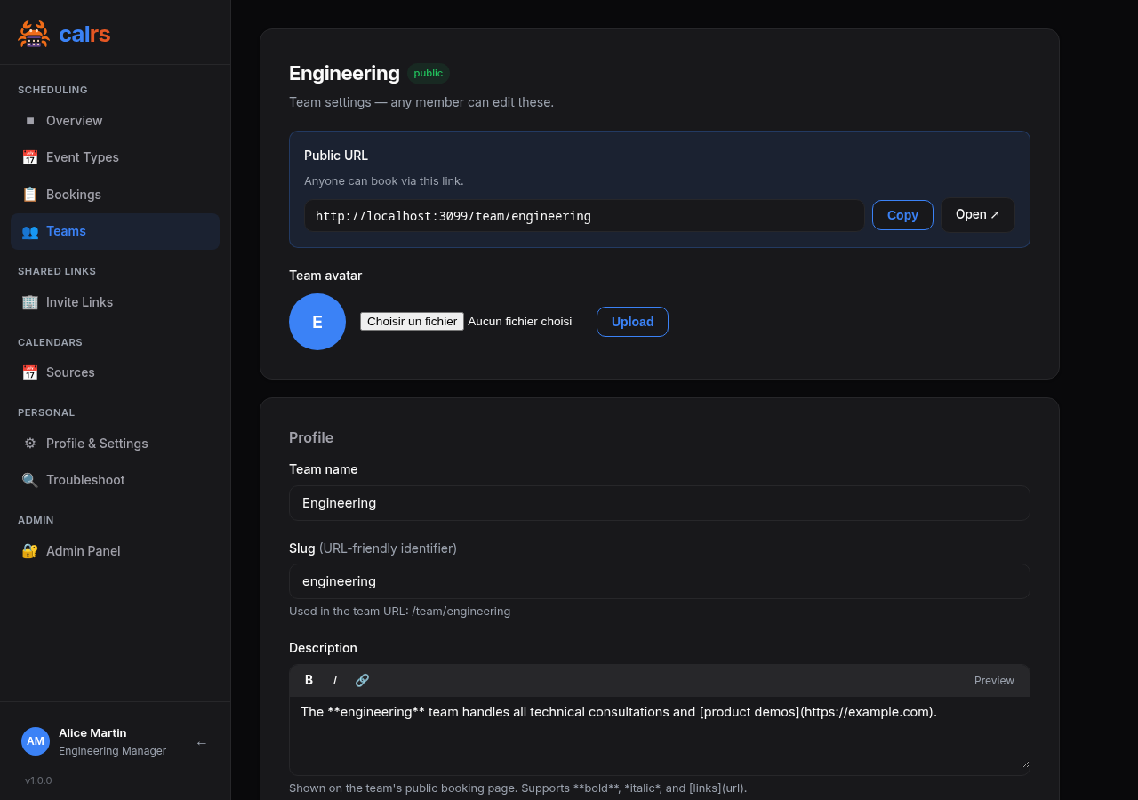Open the public URL in new tab
The height and width of the screenshot is (800, 1138).
point(977,215)
